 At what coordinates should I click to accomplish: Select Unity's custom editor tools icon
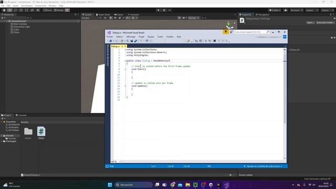click(38, 10)
